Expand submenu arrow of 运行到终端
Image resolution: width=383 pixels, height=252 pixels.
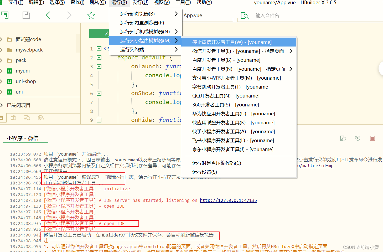coord(176,49)
